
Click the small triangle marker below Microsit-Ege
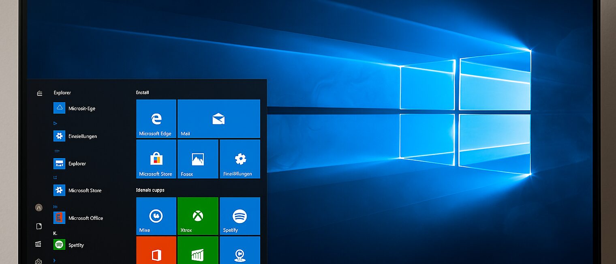[x=56, y=123]
